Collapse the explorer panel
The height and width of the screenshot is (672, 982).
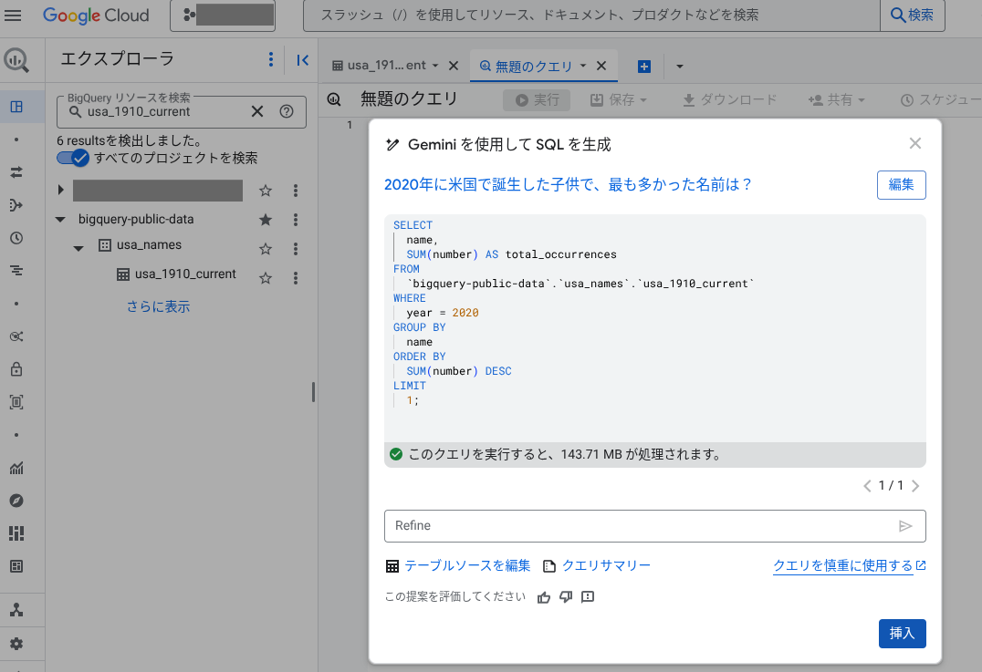pyautogui.click(x=302, y=60)
